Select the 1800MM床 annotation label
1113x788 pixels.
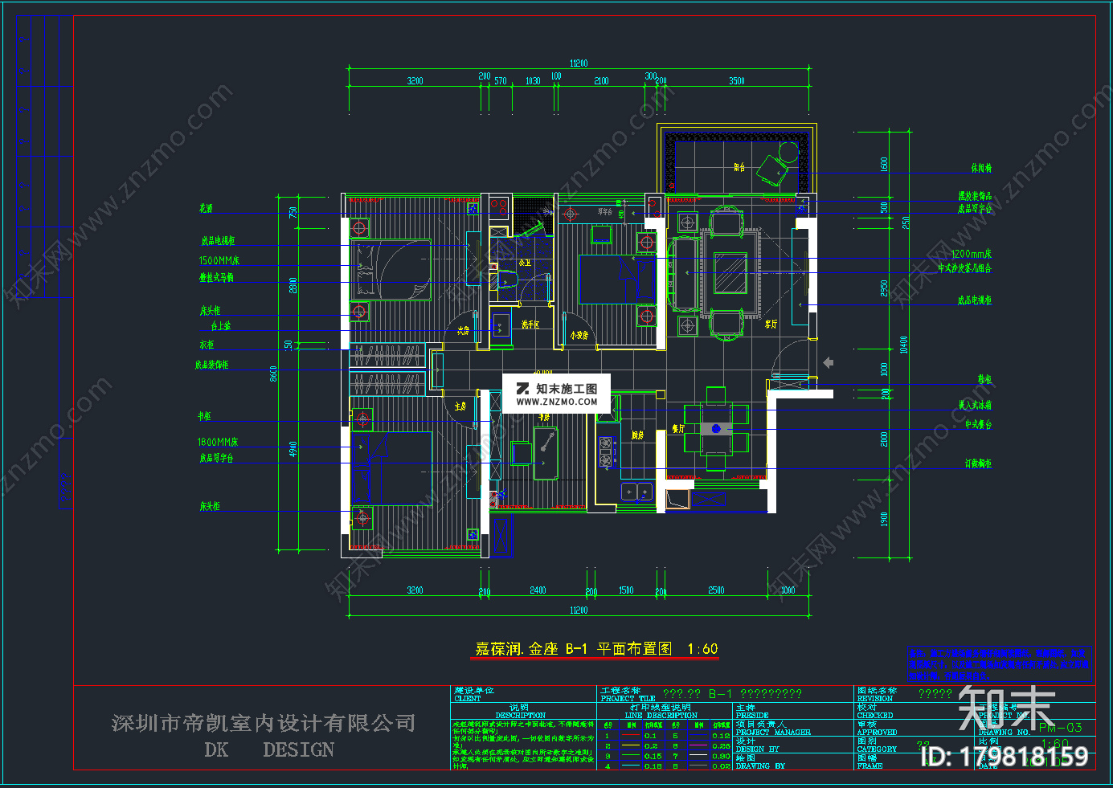218,442
